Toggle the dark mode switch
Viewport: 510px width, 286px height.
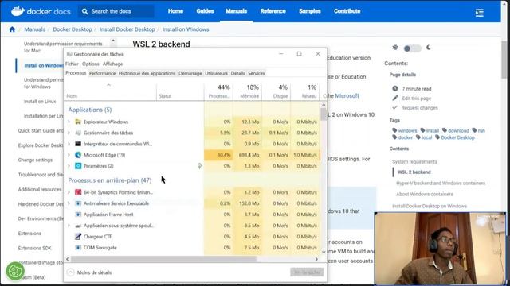[x=412, y=48]
